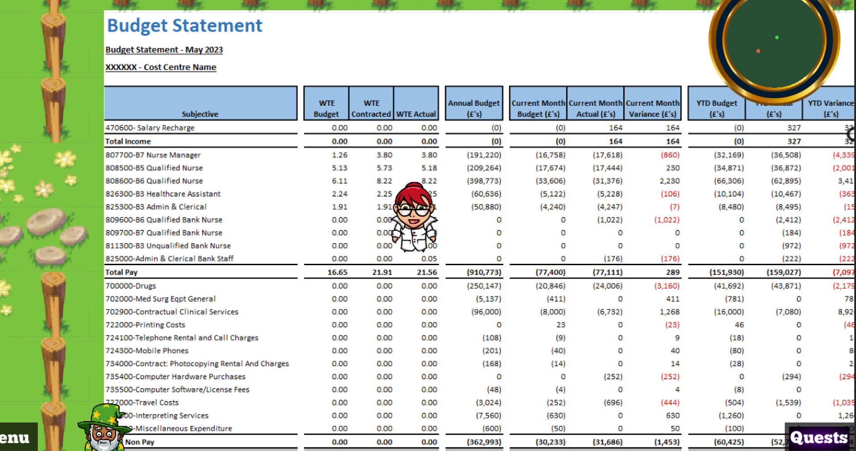The width and height of the screenshot is (856, 451).
Task: Click the green dot on the minimap
Action: coord(777,37)
